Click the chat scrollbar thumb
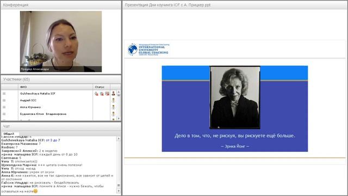Screen dimensions: 348x196 119,185
